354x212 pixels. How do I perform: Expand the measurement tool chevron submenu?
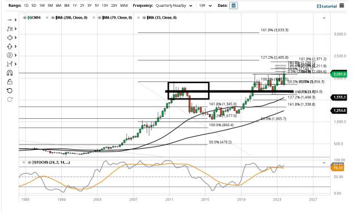point(15,64)
